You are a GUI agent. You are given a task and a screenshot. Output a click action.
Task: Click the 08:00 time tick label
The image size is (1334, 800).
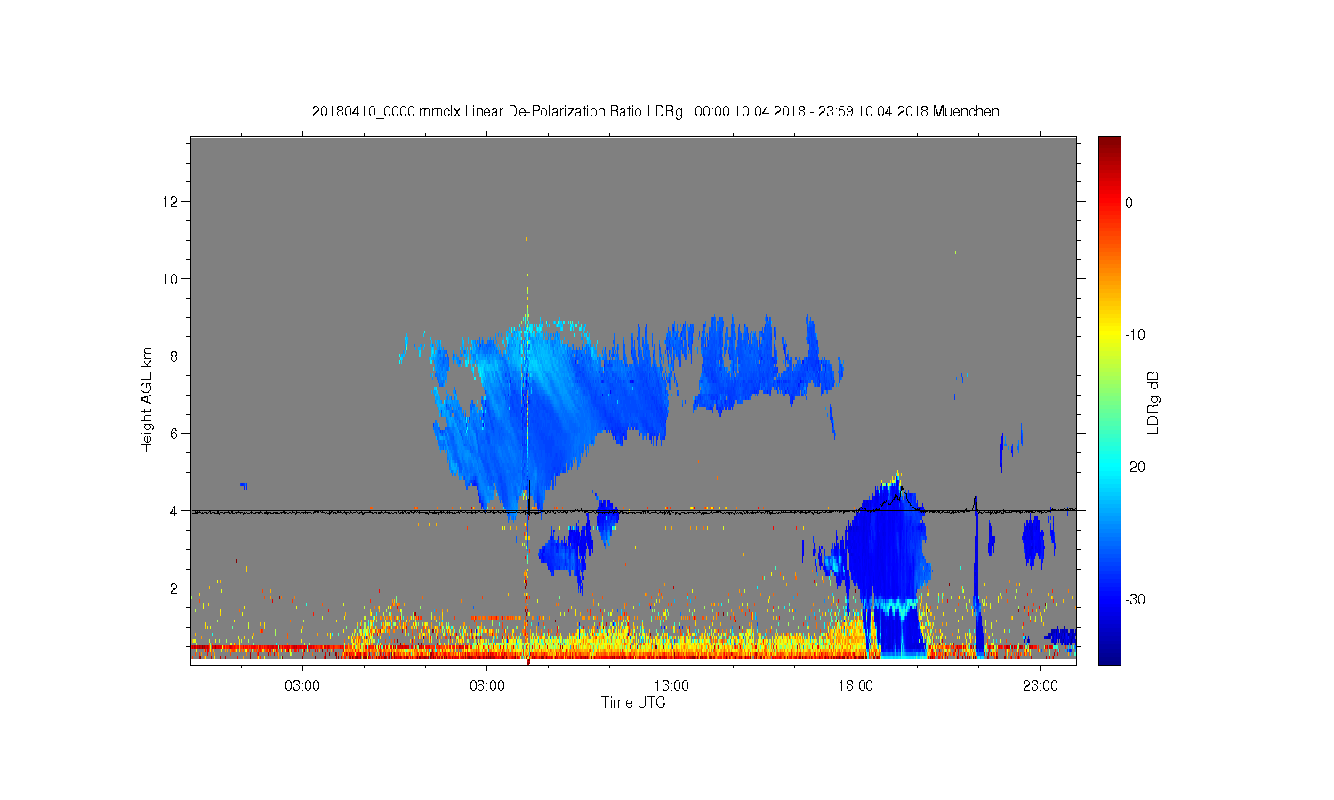(x=487, y=686)
